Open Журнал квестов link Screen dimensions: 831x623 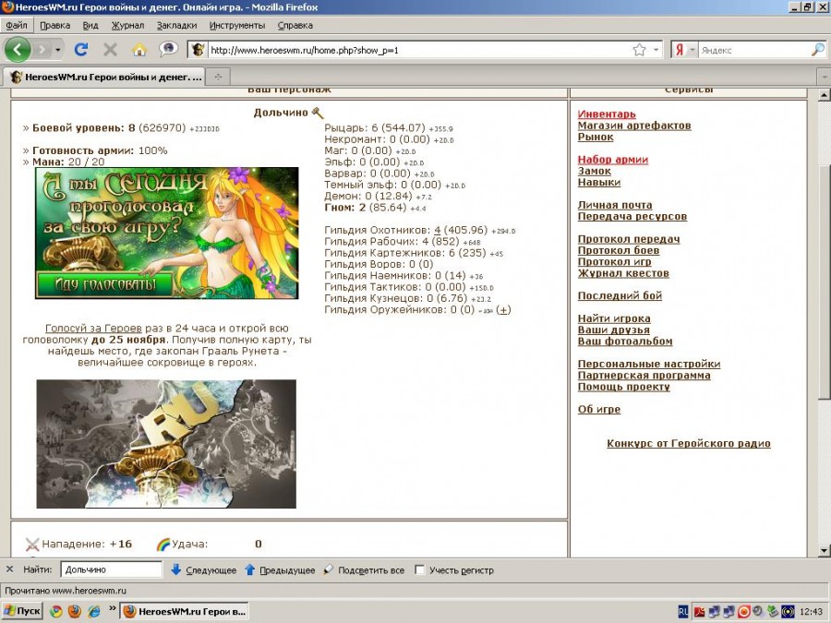tap(623, 273)
